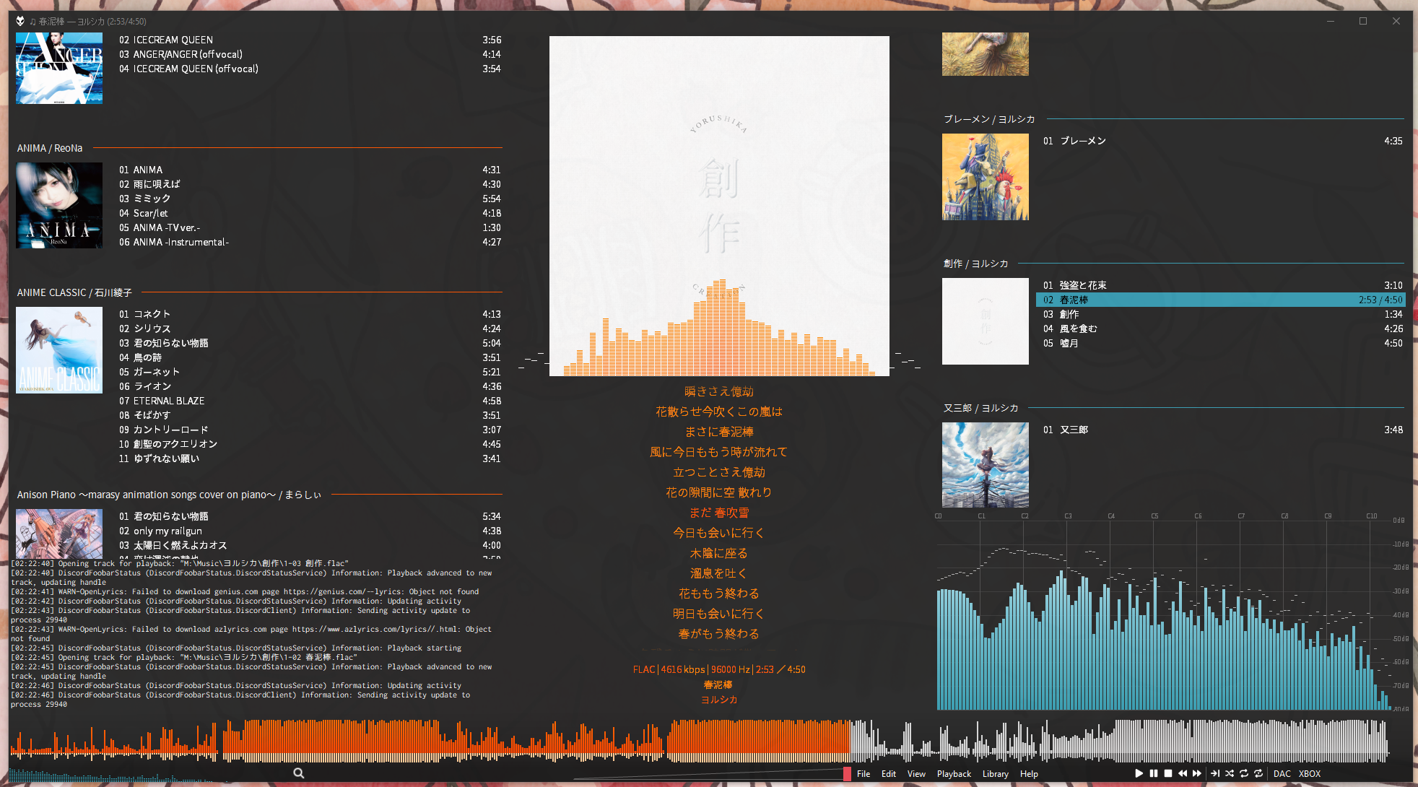Click the Stop playback icon
The width and height of the screenshot is (1418, 787).
[x=1169, y=773]
